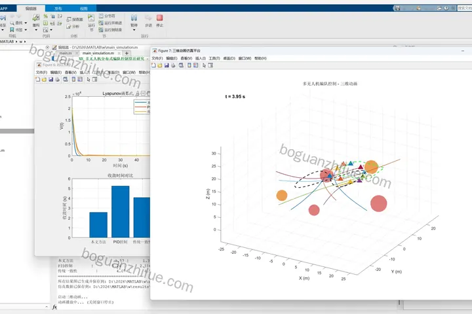
Task: Open Edit (编辑) menu in Figure 7
Action: (x=171, y=58)
